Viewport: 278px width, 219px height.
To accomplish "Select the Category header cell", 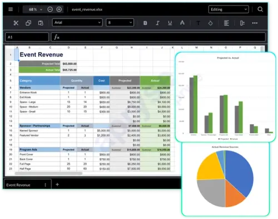I will [x=39, y=81].
